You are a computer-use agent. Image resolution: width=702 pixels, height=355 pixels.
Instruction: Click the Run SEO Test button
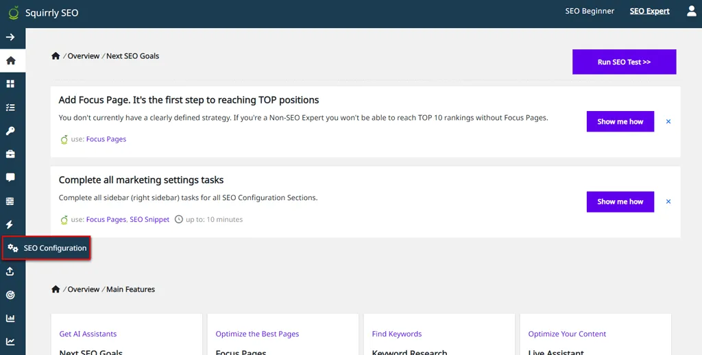pyautogui.click(x=624, y=62)
